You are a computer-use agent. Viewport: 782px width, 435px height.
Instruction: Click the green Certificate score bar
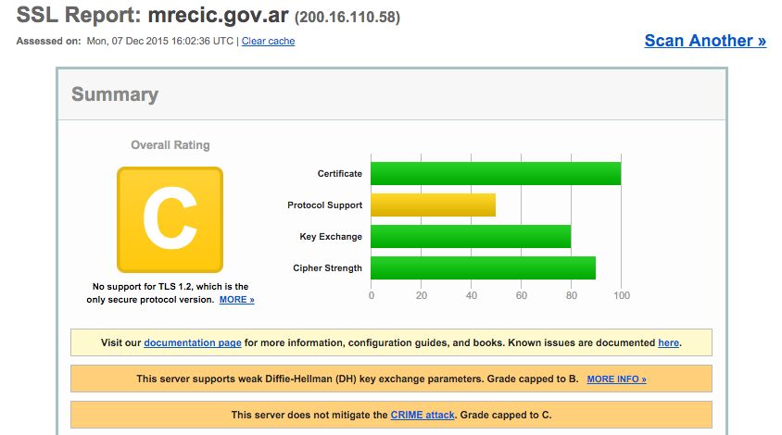[x=496, y=173]
